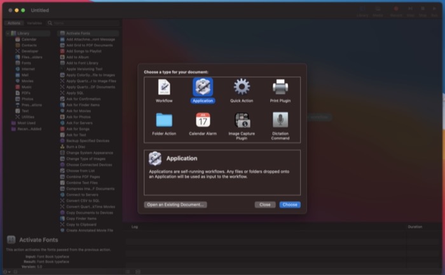
Task: Click Open an Existing Document button
Action: tap(175, 205)
